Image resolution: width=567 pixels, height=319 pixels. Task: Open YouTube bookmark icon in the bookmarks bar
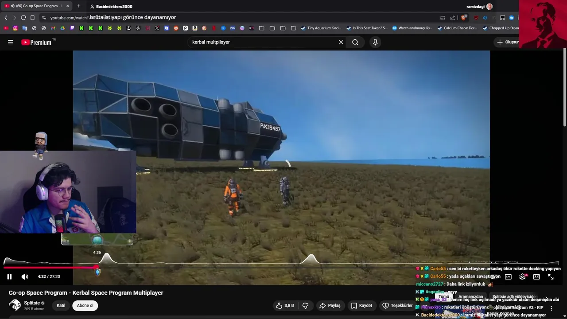(x=6, y=28)
